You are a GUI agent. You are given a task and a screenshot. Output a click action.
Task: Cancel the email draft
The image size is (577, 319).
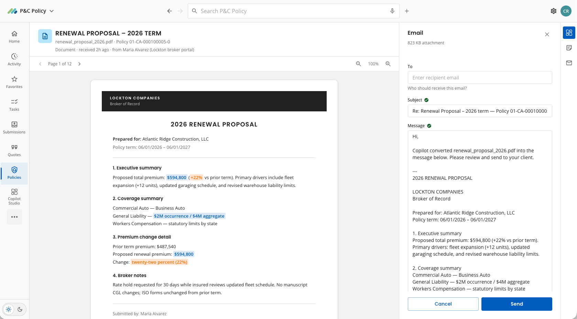(443, 304)
